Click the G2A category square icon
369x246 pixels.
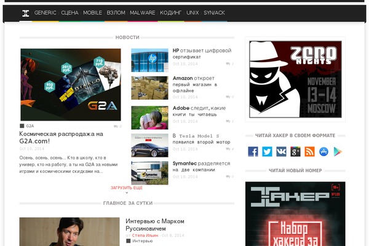[x=22, y=126]
